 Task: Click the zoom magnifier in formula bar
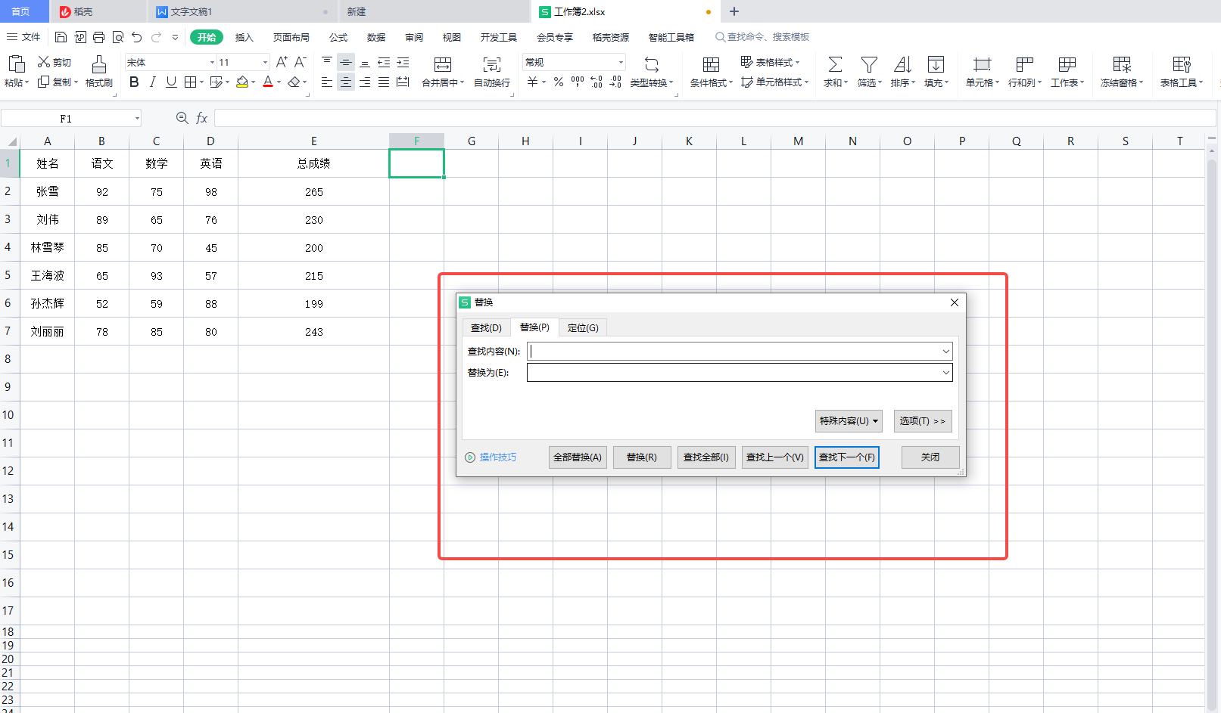pos(182,118)
